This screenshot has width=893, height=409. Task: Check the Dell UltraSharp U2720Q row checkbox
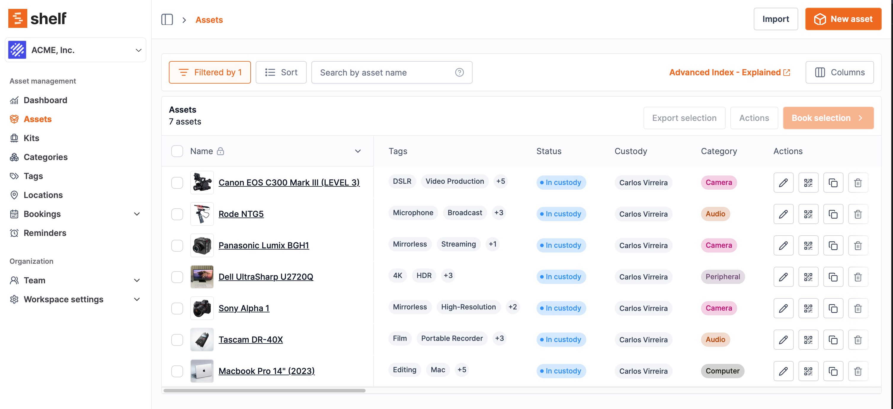177,277
